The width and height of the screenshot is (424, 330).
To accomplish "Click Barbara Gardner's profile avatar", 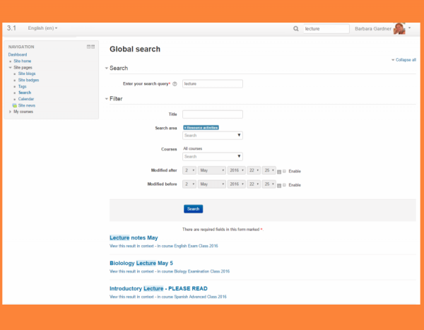I will click(399, 29).
